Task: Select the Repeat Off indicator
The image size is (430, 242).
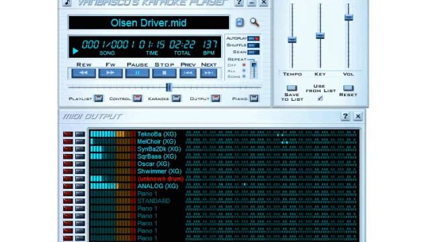Action: coord(244,65)
